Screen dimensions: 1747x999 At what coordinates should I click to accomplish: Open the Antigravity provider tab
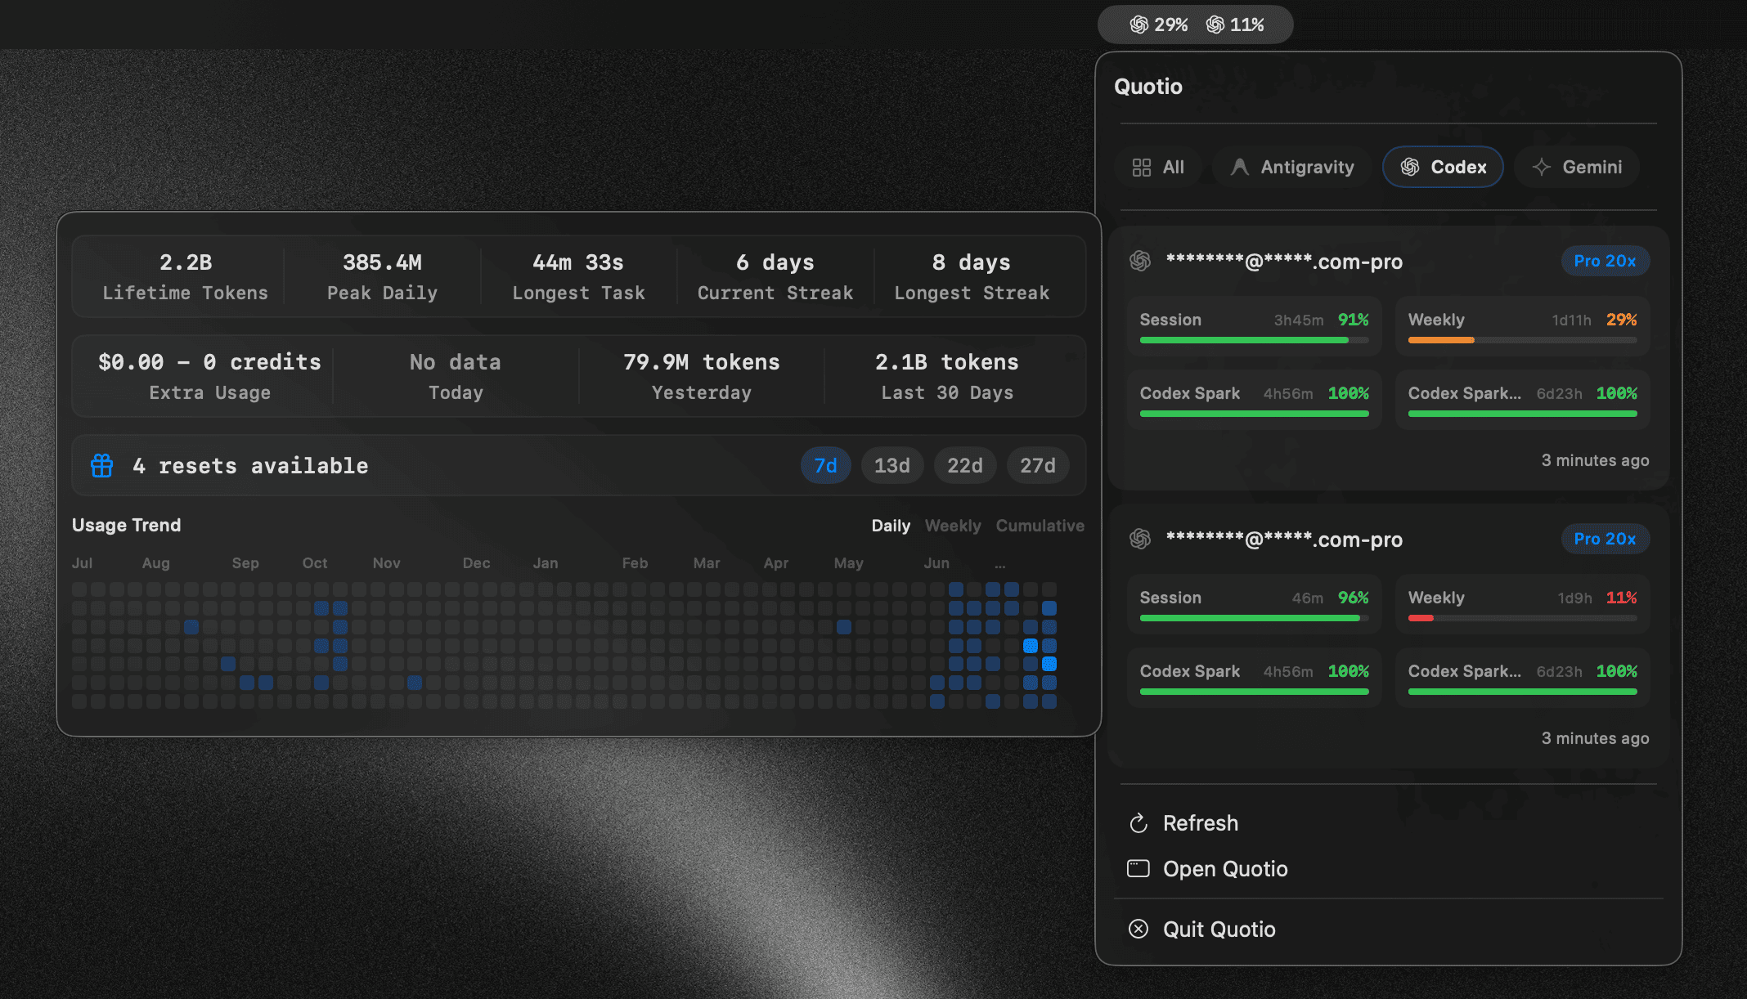click(1292, 167)
